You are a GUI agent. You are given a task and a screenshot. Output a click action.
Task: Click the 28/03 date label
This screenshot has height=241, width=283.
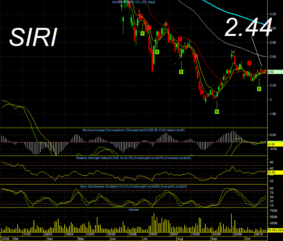tap(48, 234)
